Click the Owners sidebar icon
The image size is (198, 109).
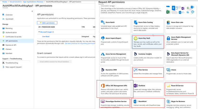(3, 49)
